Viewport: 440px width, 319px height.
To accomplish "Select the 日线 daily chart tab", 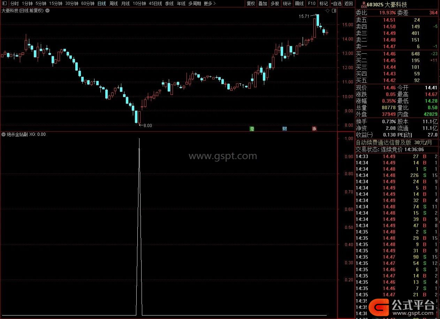I will (102, 3).
